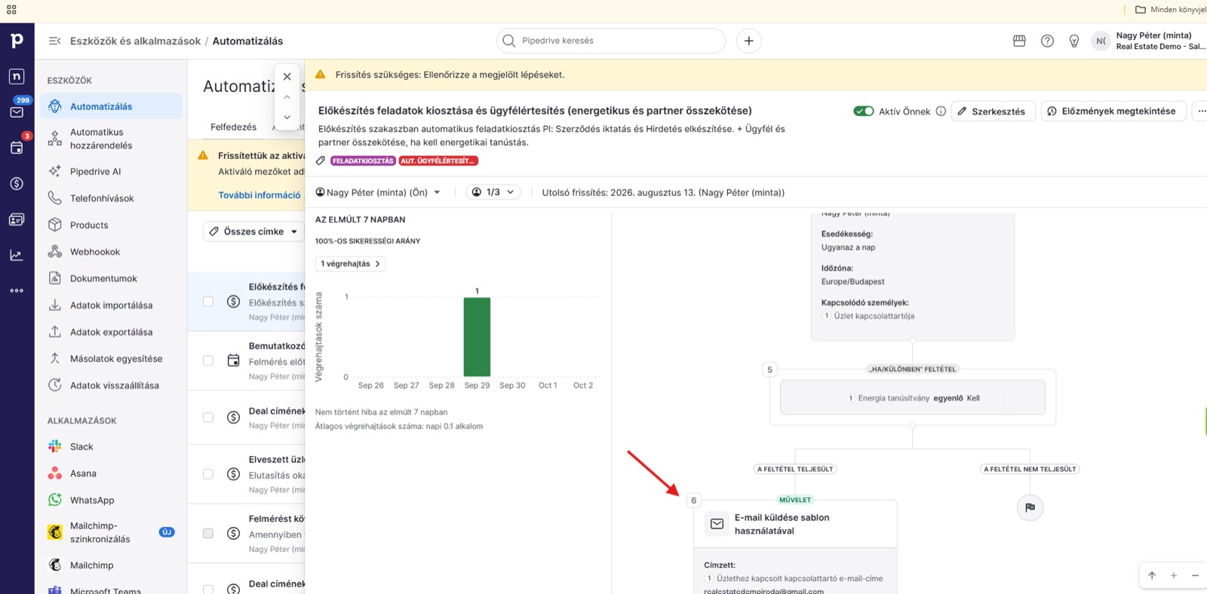Open the sales assistant lightbulb icon
Screen dimensions: 1207x594
(x=1074, y=41)
